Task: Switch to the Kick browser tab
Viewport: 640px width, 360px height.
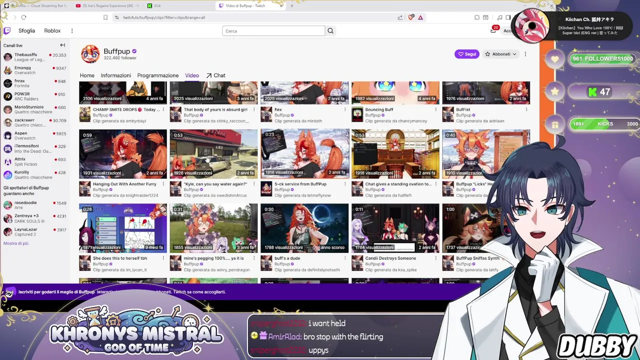Action: point(157,6)
